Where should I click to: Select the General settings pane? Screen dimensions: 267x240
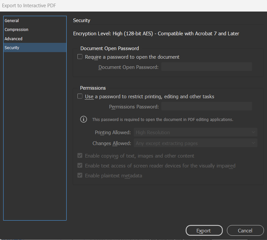tap(12, 20)
